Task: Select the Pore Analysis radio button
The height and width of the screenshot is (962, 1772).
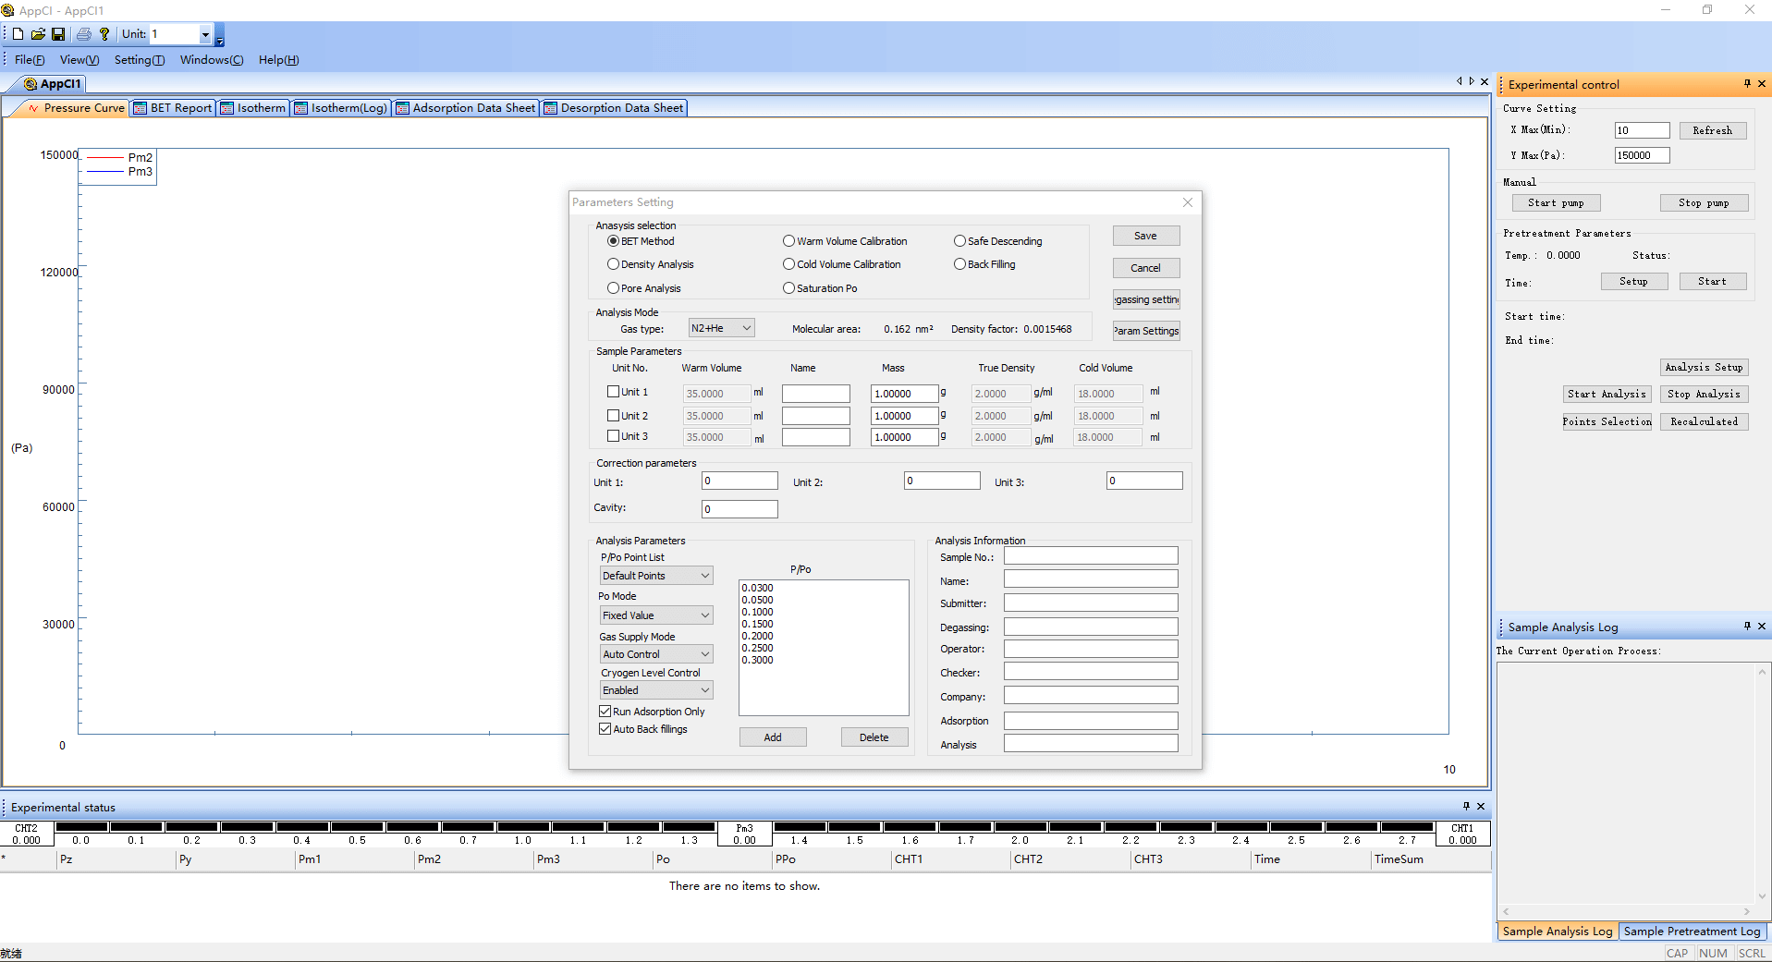Action: tap(613, 288)
